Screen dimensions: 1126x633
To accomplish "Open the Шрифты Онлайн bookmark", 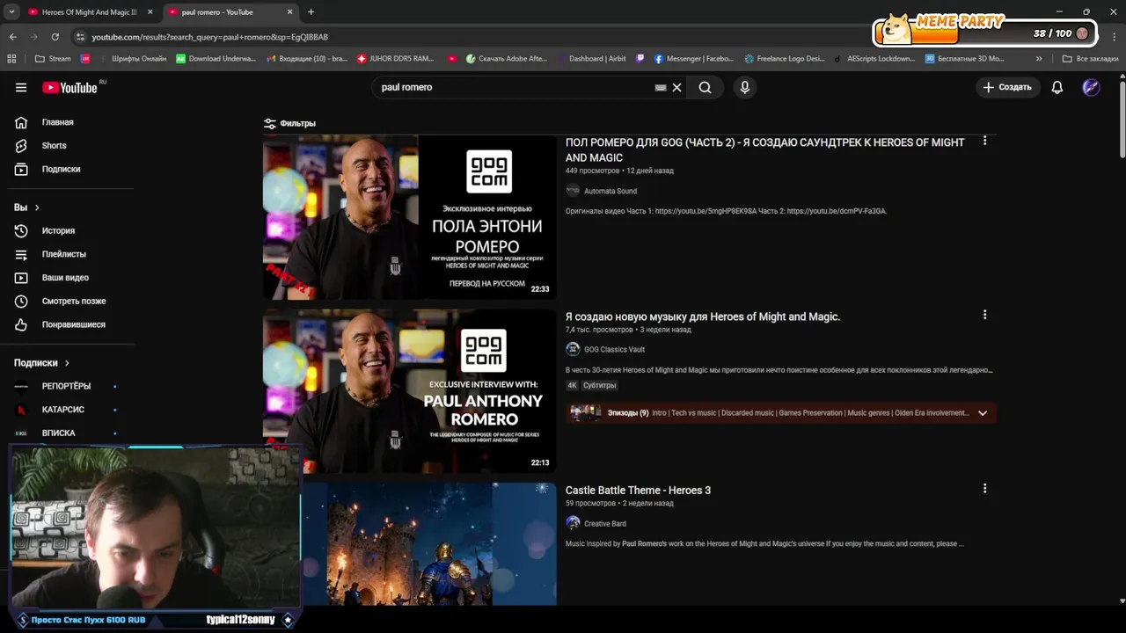I will tap(131, 59).
